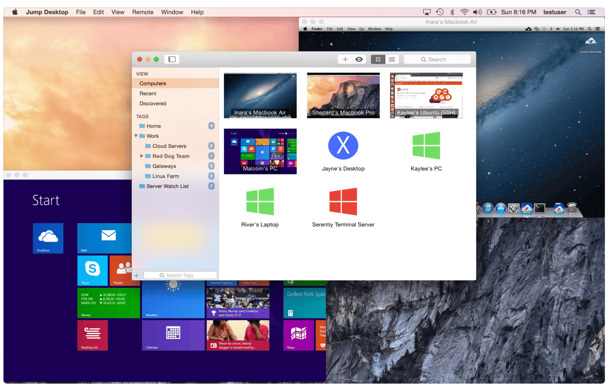Viewport: 609px width, 388px height.
Task: Open the Help menu in top bar
Action: [x=197, y=12]
